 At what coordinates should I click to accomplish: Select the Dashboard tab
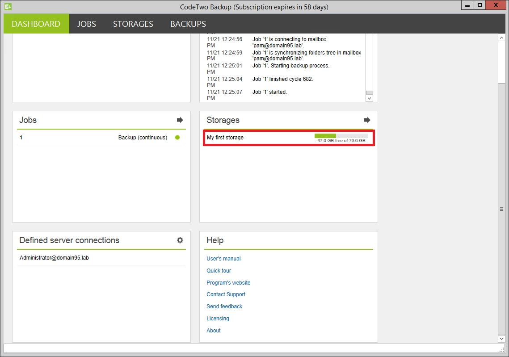pos(36,24)
